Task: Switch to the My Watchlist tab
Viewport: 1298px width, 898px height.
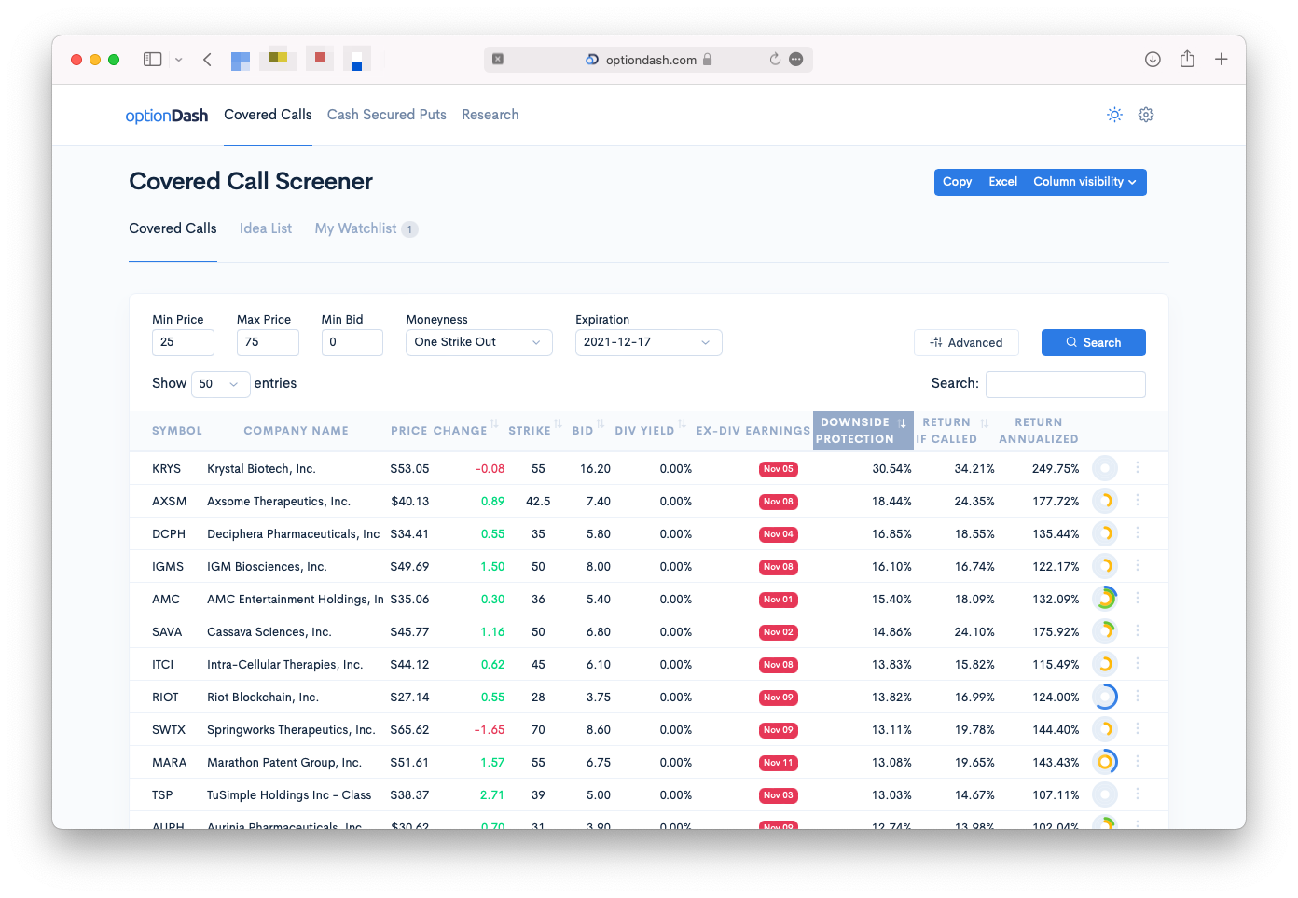Action: (x=366, y=228)
